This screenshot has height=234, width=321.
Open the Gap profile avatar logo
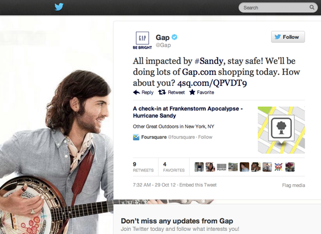pos(142,41)
